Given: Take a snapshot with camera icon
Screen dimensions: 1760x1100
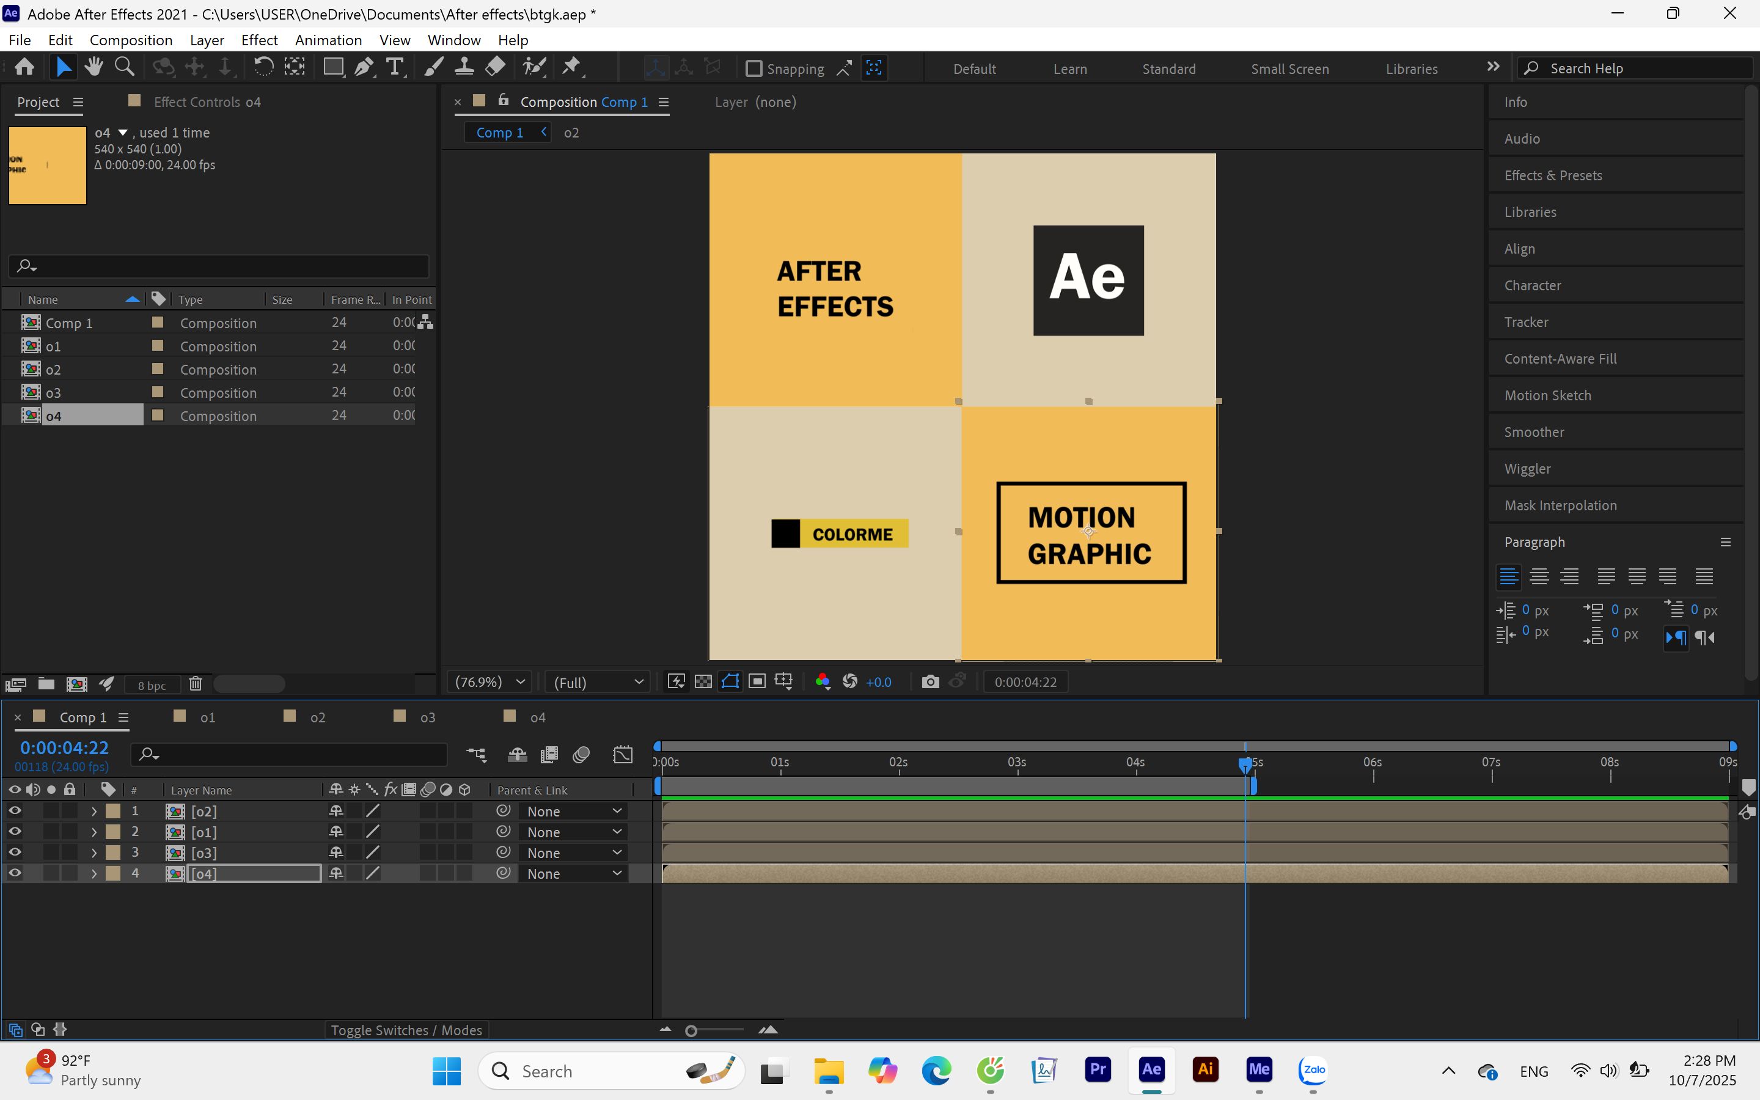Looking at the screenshot, I should click(930, 681).
